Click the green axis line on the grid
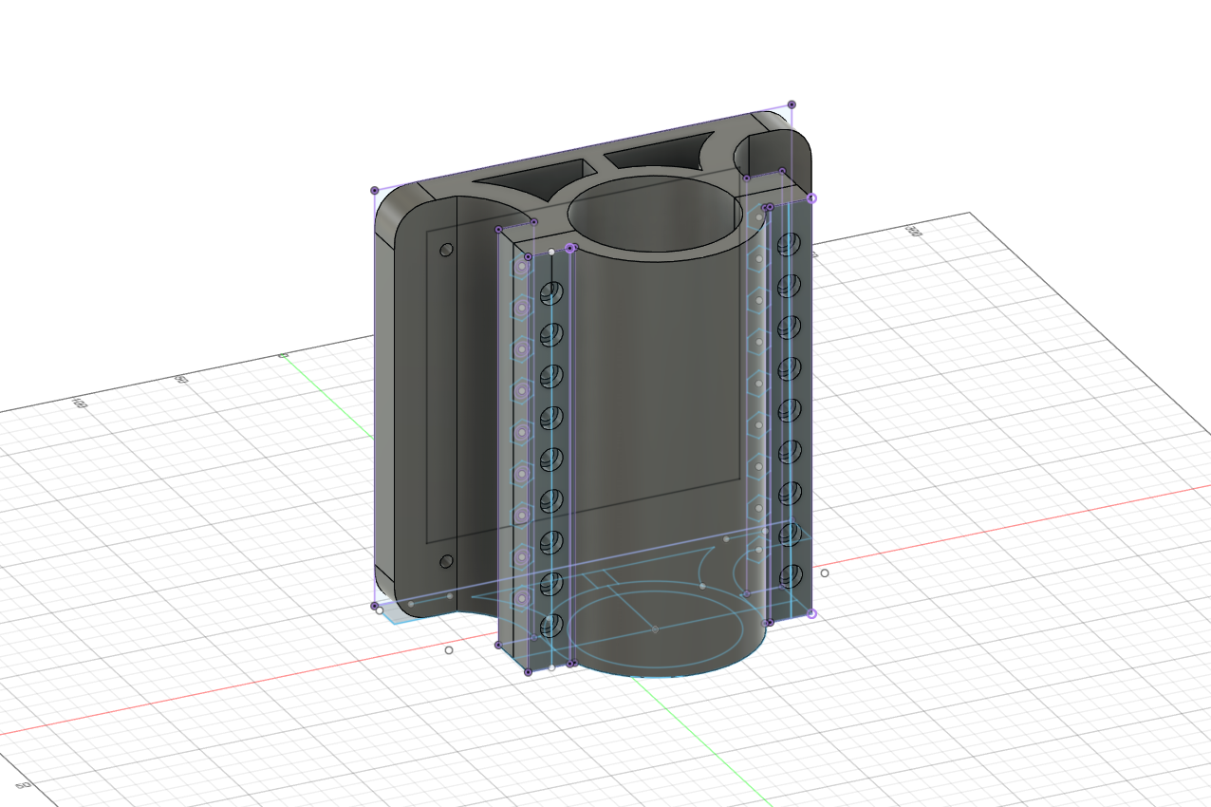This screenshot has width=1211, height=807. 702,741
